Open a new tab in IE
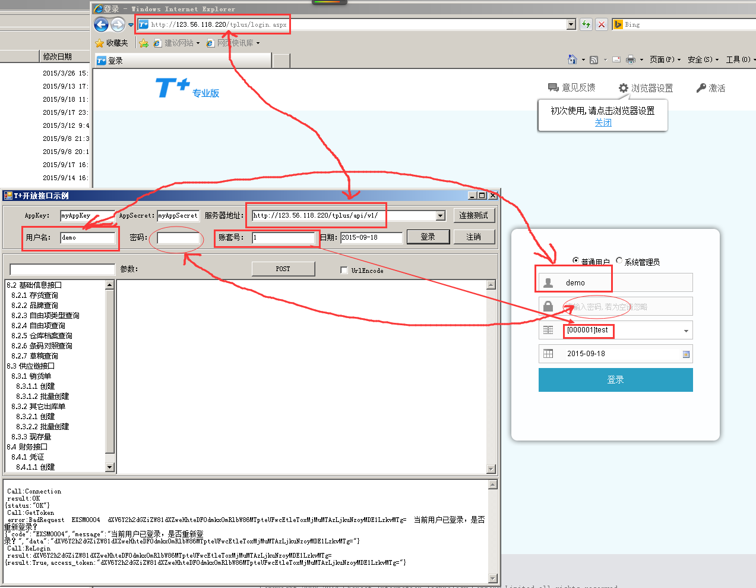 pyautogui.click(x=281, y=61)
